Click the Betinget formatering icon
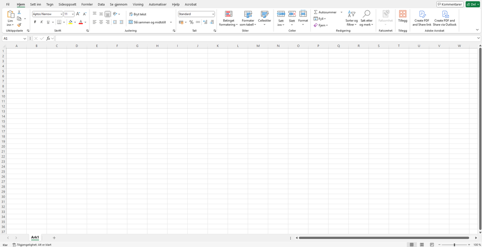 tap(228, 14)
